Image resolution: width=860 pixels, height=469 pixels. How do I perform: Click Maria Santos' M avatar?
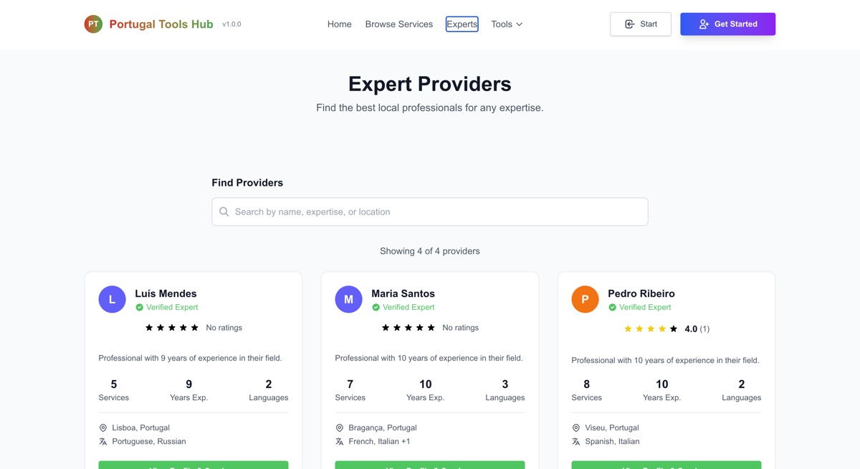tap(348, 300)
